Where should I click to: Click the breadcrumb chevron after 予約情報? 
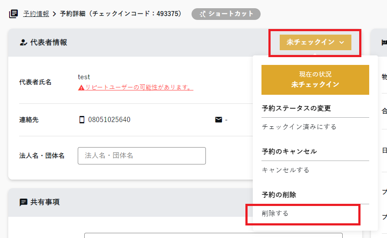[55, 14]
